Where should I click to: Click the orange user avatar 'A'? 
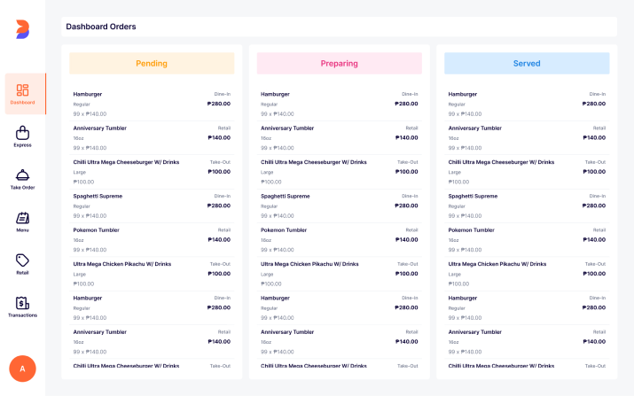(x=22, y=369)
